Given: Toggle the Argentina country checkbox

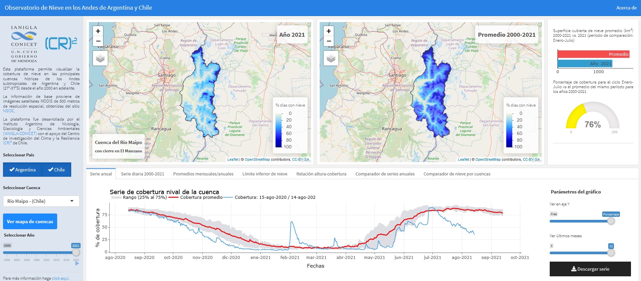Looking at the screenshot, I should point(22,170).
